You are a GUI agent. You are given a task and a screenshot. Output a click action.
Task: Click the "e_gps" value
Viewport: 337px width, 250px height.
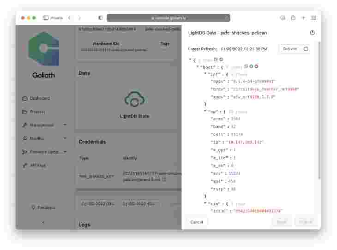(234, 150)
